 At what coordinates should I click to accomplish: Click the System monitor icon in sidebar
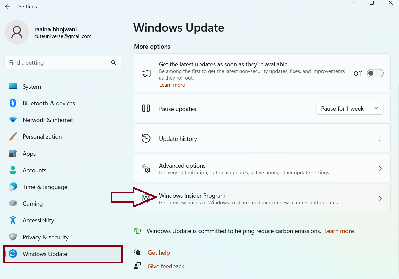(13, 86)
